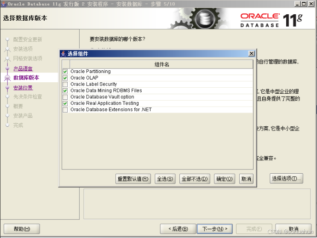Go back with 后退(B) button
The width and height of the screenshot is (317, 238).
[178, 229]
